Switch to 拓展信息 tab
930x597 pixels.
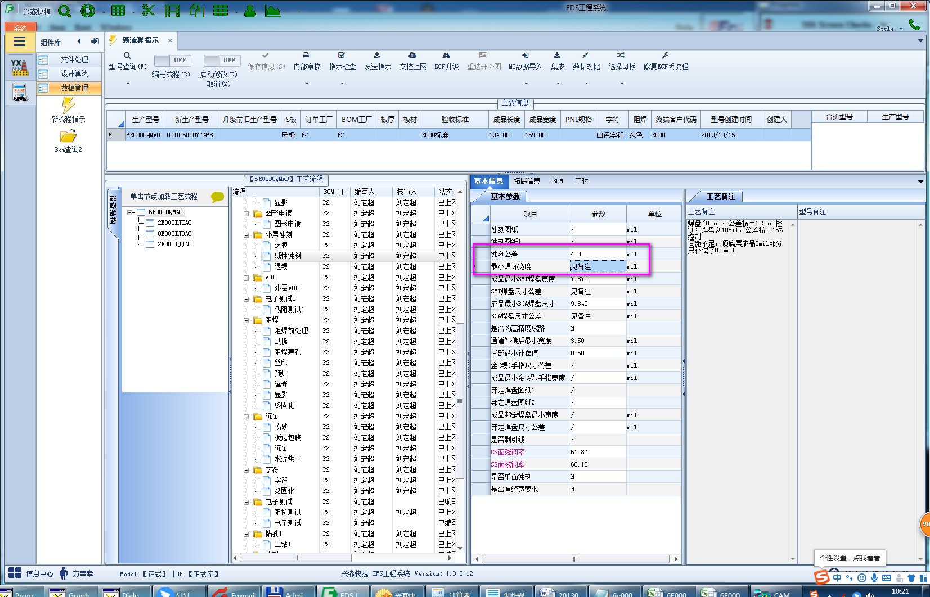coord(527,181)
